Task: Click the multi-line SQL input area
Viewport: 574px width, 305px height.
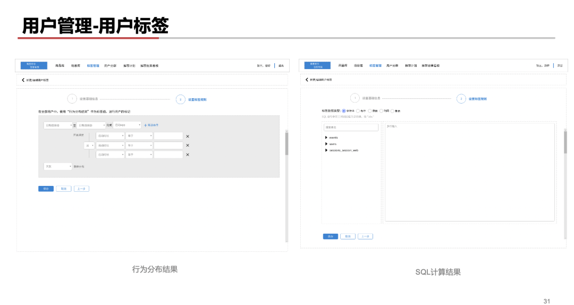Action: (470, 172)
